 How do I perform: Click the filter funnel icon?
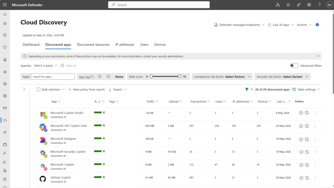coord(247,89)
